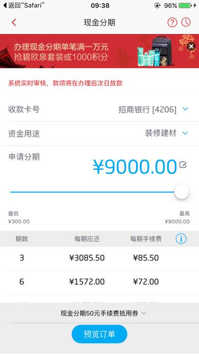199x354 pixels.
Task: Tap 招商银行 [4206] card text
Action: point(147,110)
